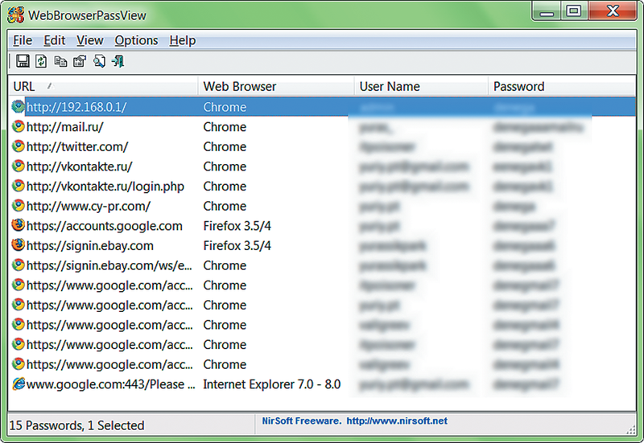Click the Exit toolbar icon
This screenshot has height=443, width=644.
point(118,61)
